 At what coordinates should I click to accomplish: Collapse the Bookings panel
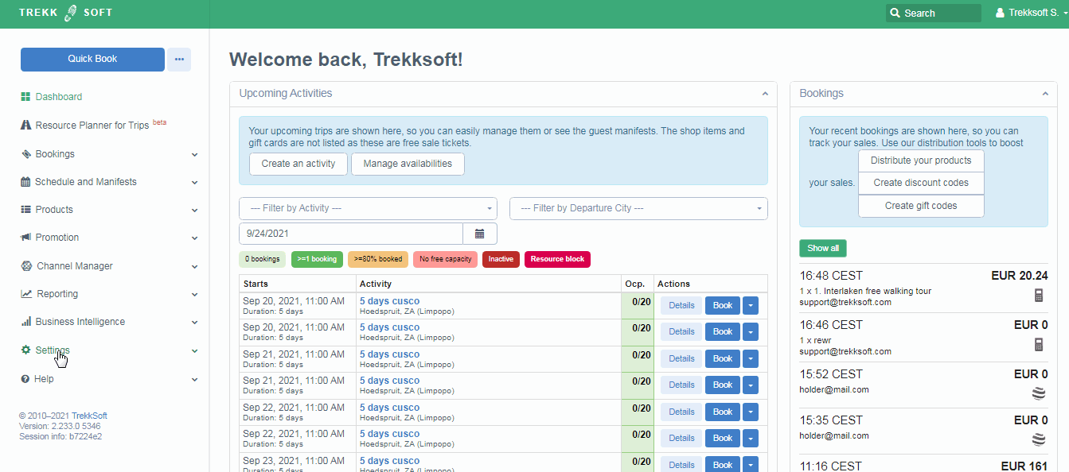point(1045,94)
